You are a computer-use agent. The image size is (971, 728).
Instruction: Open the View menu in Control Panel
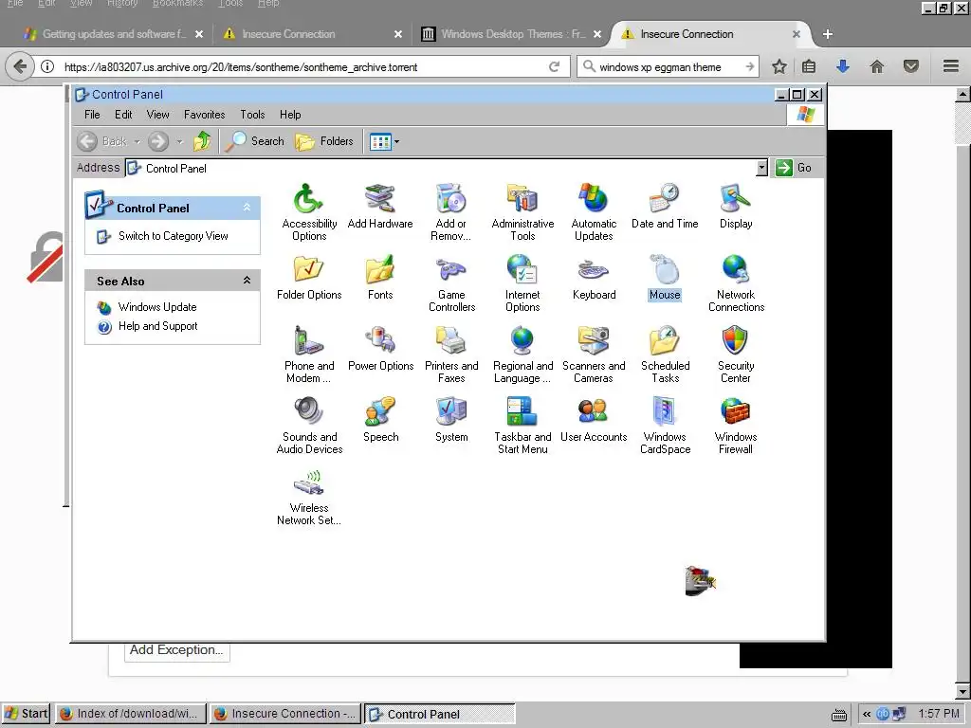(158, 115)
